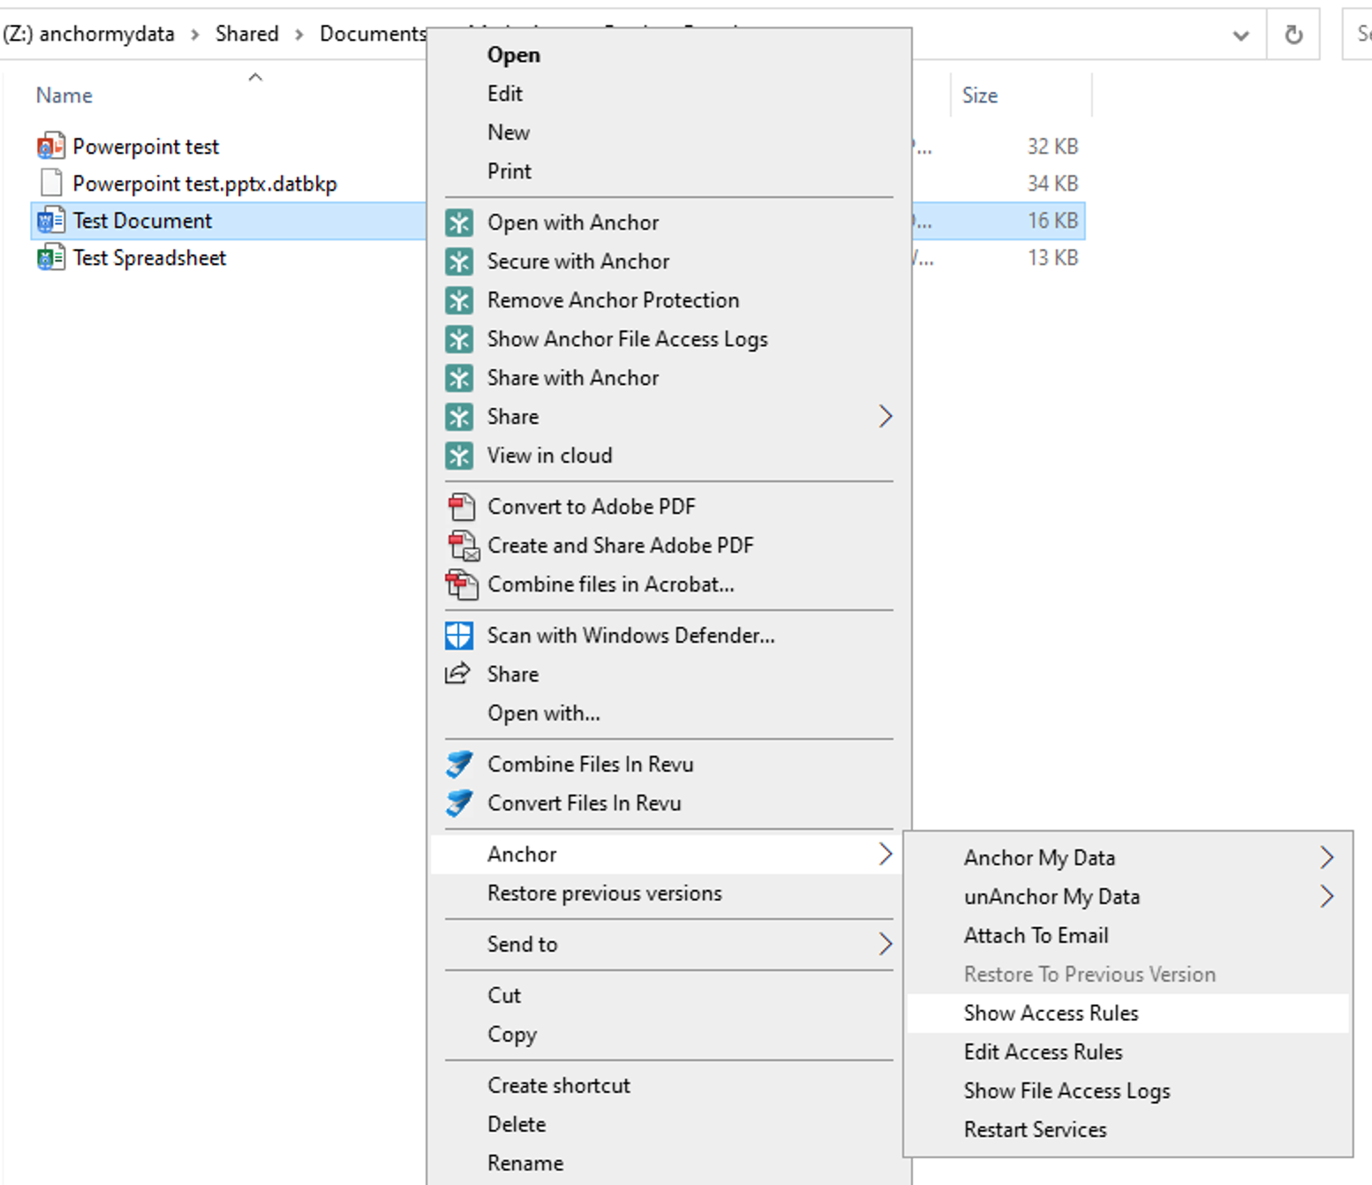The width and height of the screenshot is (1372, 1185).
Task: Expand the breadcrumb chevron after anchormydata
Action: pos(195,34)
